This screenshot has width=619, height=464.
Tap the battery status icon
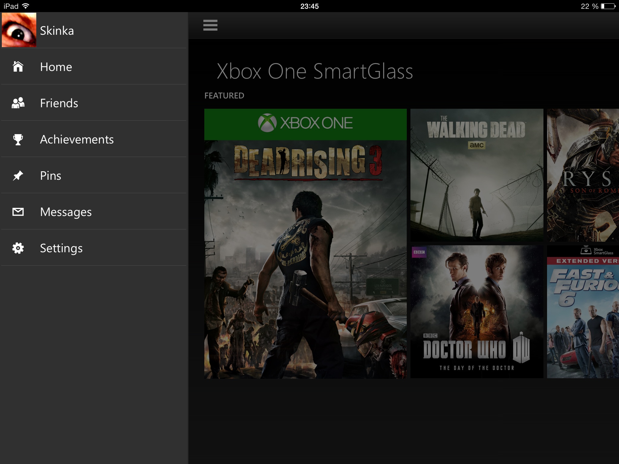pos(608,6)
